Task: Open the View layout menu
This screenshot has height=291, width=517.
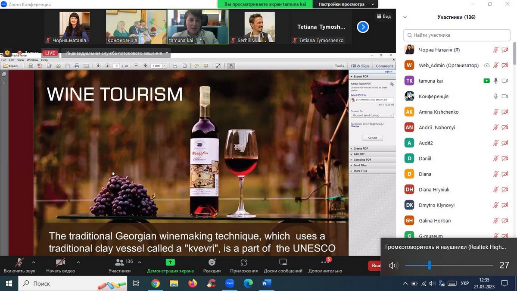Action: tap(384, 16)
